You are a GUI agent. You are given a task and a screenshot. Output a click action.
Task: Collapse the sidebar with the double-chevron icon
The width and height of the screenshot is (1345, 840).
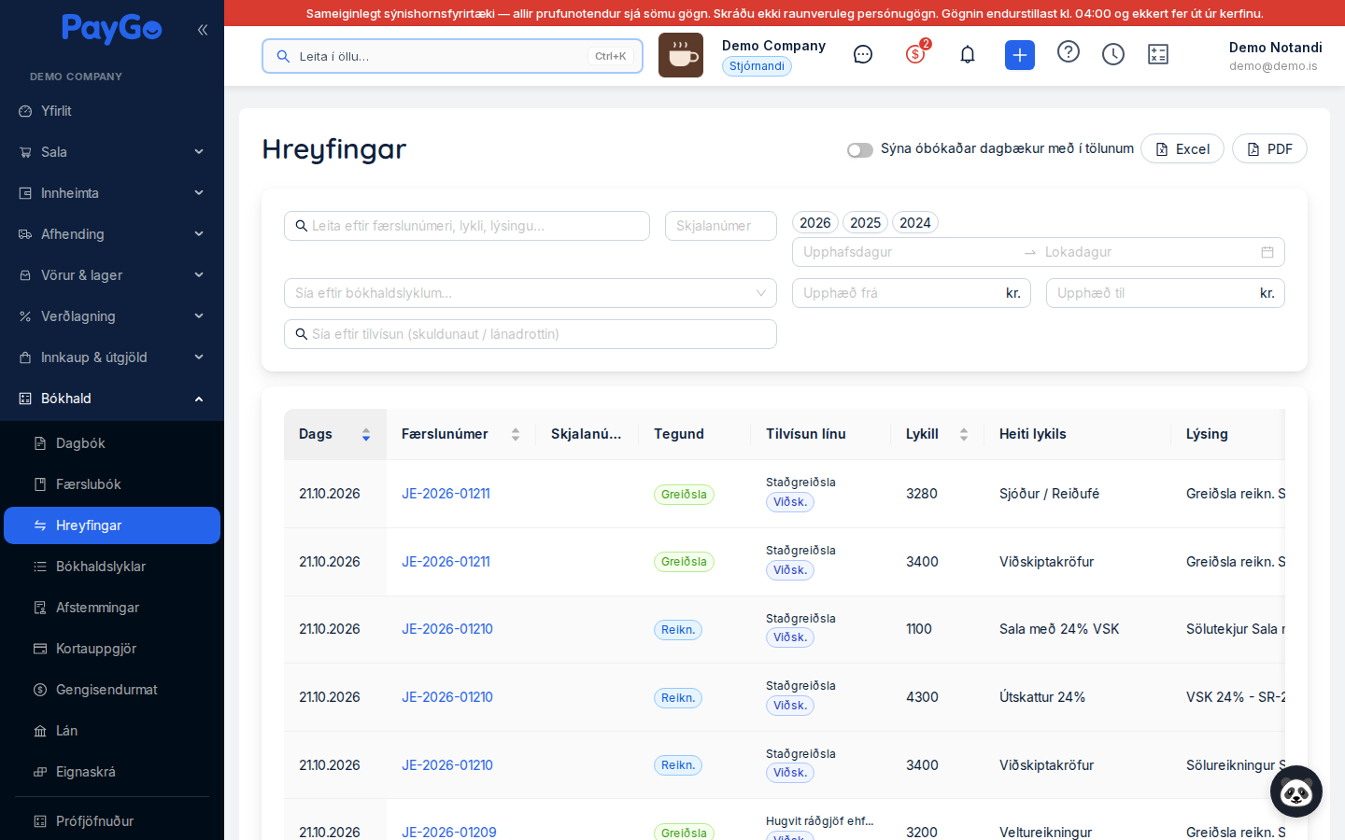203,30
